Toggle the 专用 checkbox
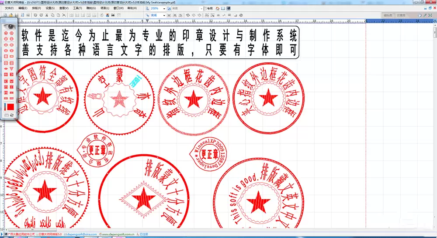The image size is (437, 238). 205,9
